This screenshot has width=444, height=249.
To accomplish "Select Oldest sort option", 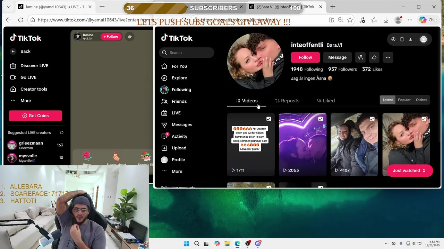I will click(x=421, y=100).
